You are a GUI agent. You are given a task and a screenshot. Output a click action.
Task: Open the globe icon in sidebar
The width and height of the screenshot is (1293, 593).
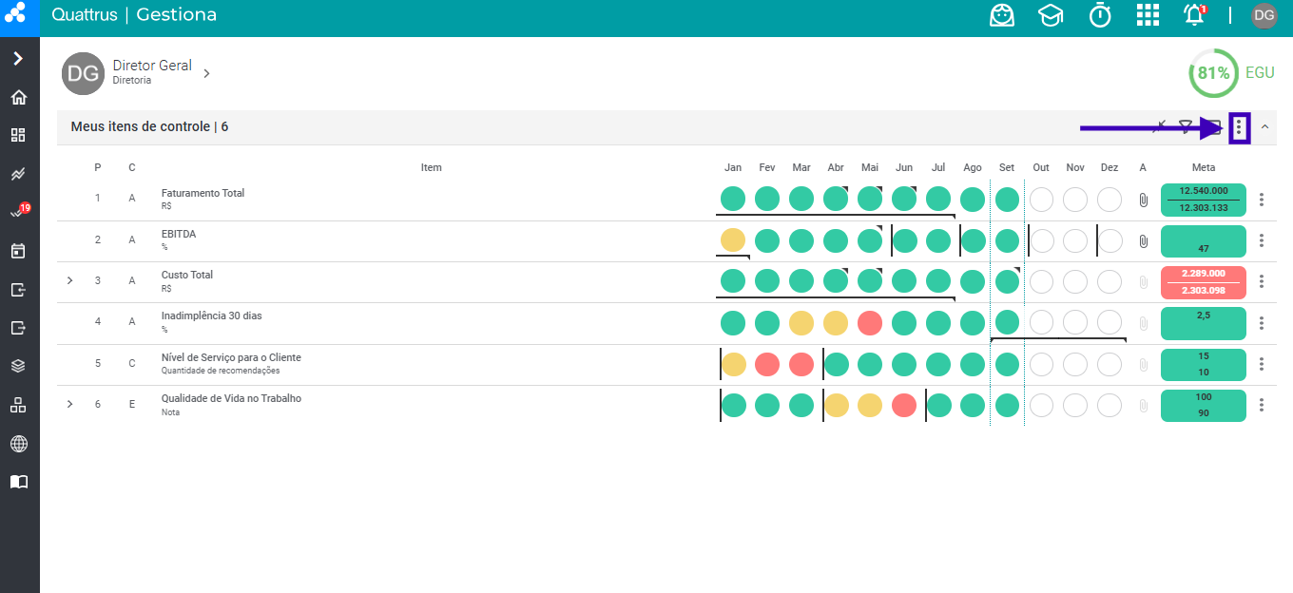tap(19, 444)
